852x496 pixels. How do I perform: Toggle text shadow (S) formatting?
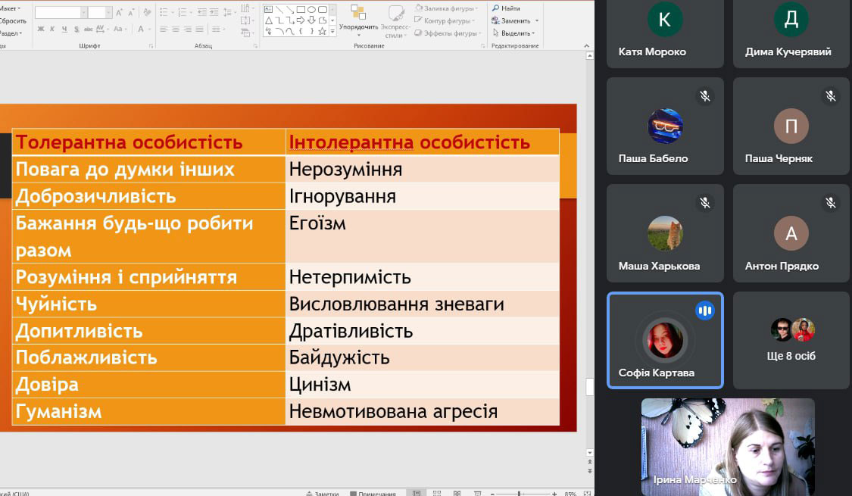point(76,30)
